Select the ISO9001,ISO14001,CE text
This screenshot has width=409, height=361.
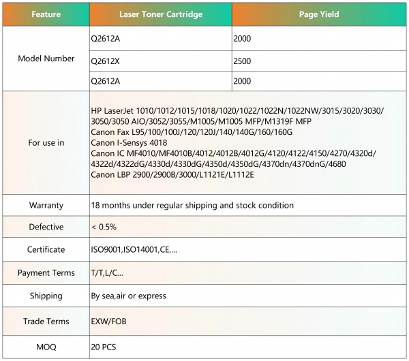pyautogui.click(x=134, y=250)
